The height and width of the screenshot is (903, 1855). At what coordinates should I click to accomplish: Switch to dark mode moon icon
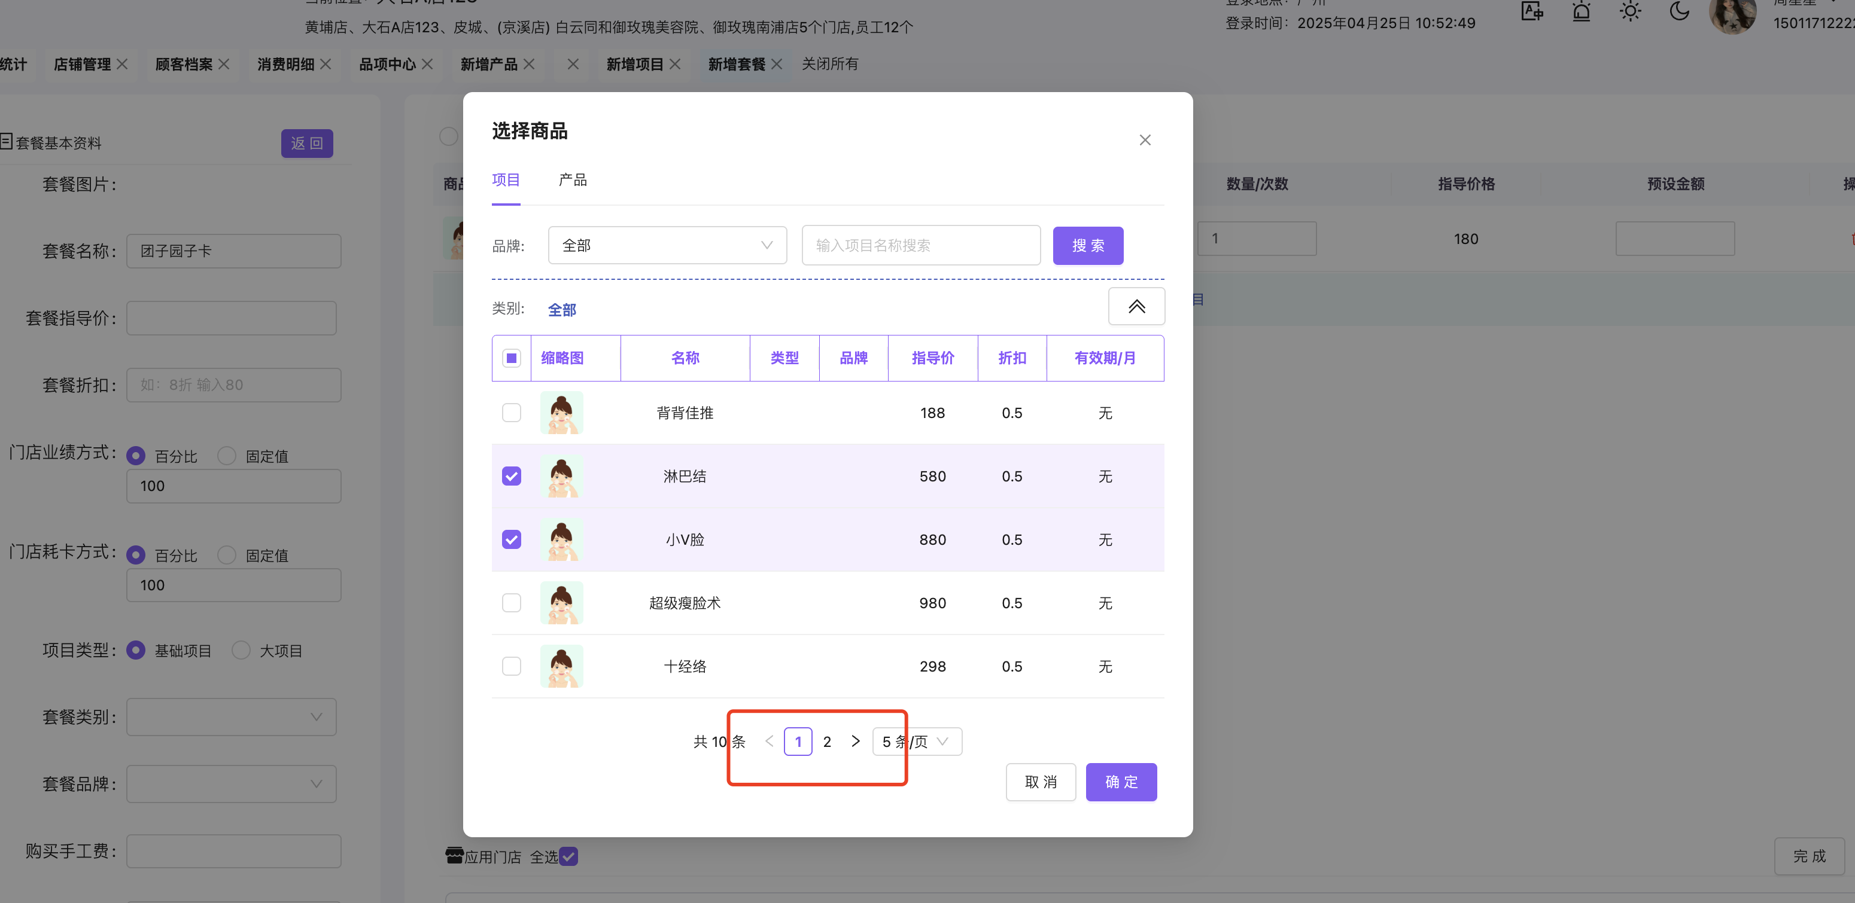pos(1678,11)
